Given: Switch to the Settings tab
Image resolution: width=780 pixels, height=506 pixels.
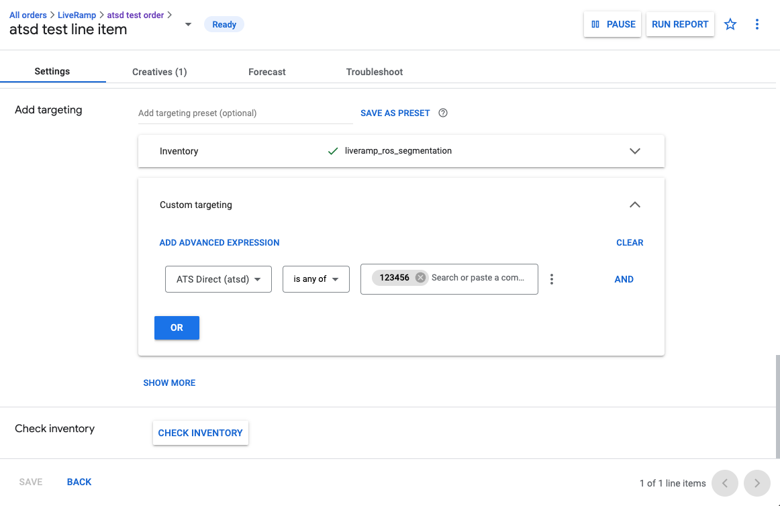Looking at the screenshot, I should pos(52,71).
